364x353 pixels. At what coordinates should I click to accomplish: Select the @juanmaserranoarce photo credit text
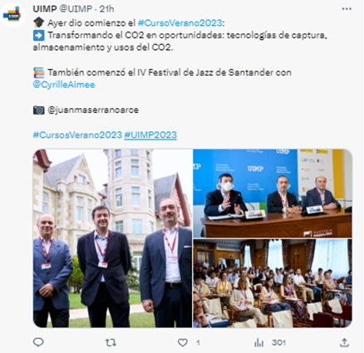[93, 110]
